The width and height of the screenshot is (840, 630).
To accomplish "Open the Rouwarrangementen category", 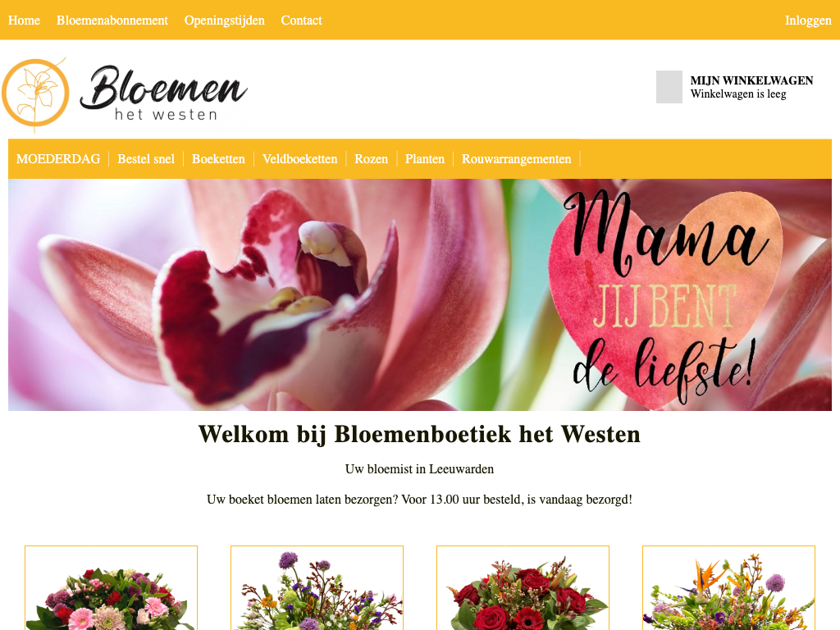I will coord(517,159).
